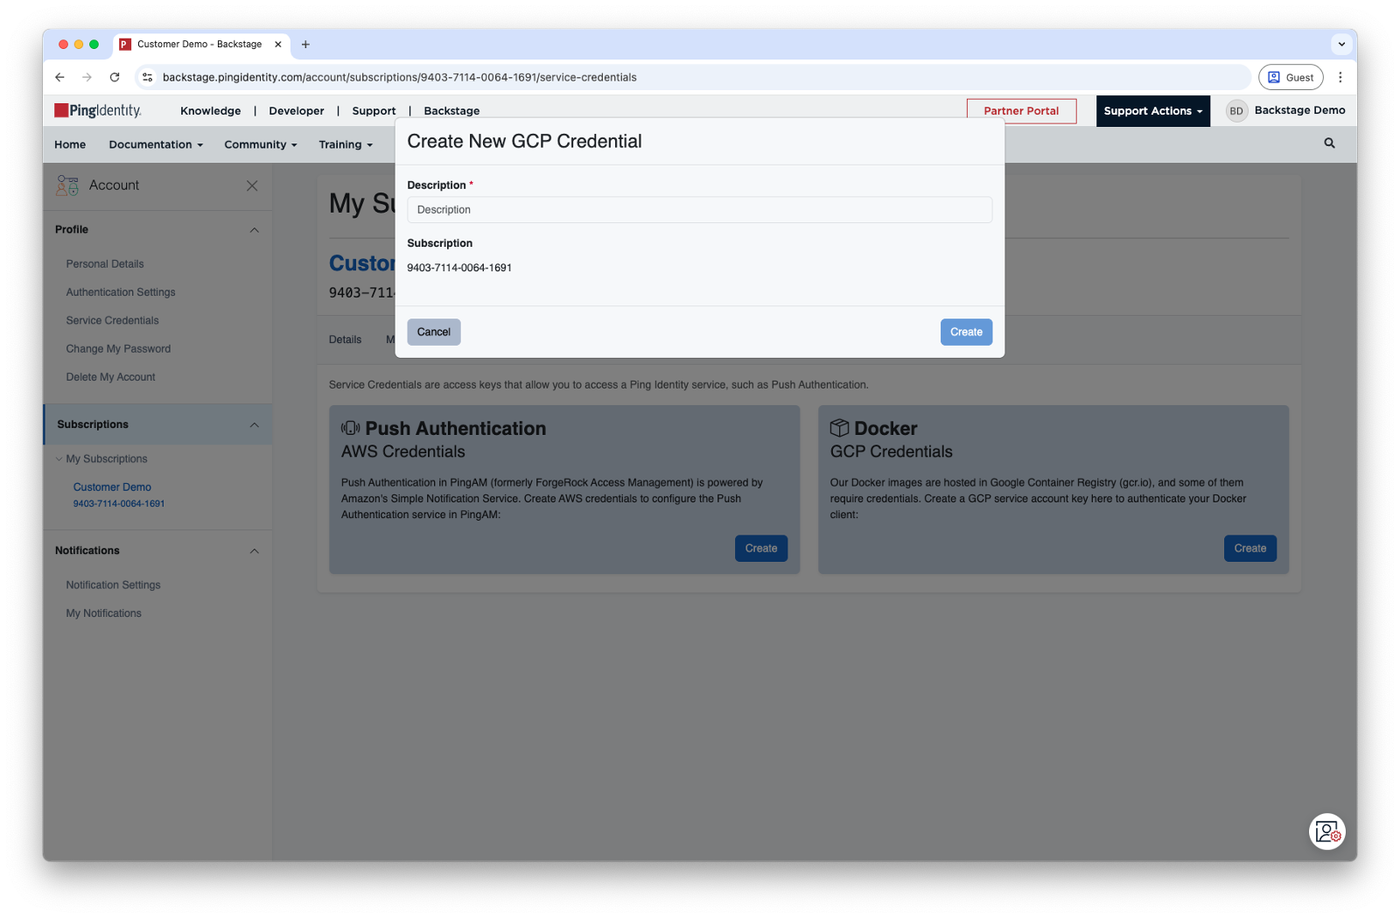Collapse the Profile section
This screenshot has height=918, width=1400.
pyautogui.click(x=254, y=230)
